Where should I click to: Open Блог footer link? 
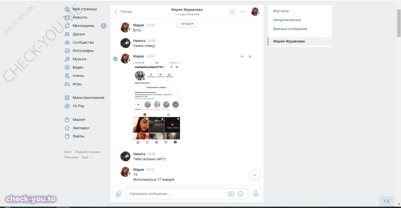pos(68,152)
